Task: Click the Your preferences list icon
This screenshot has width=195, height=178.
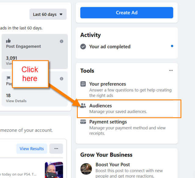Action: click(83, 84)
